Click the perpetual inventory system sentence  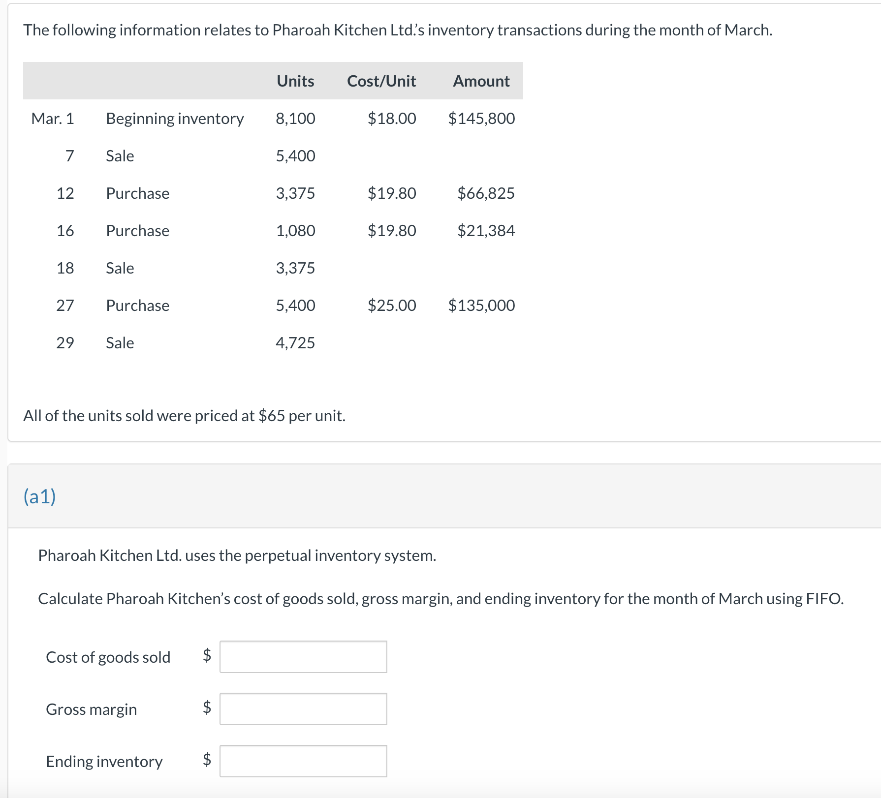[237, 555]
